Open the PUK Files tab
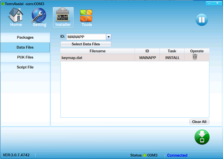The image size is (223, 159). click(25, 57)
